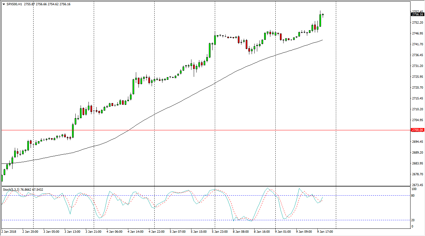Click the 2741.70 price axis label
The width and height of the screenshot is (425, 236).
coord(417,44)
